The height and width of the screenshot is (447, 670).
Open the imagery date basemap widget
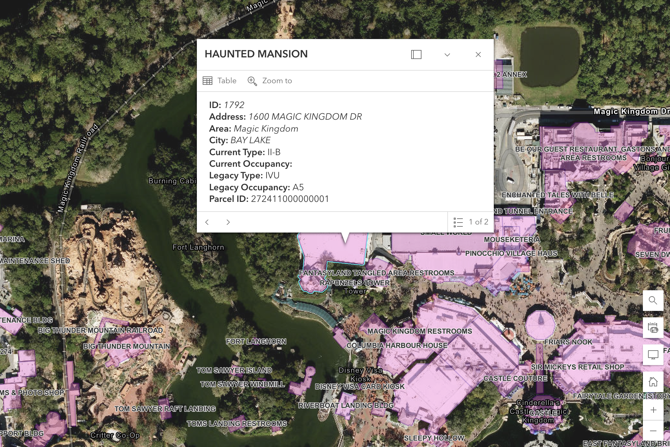coord(653,328)
